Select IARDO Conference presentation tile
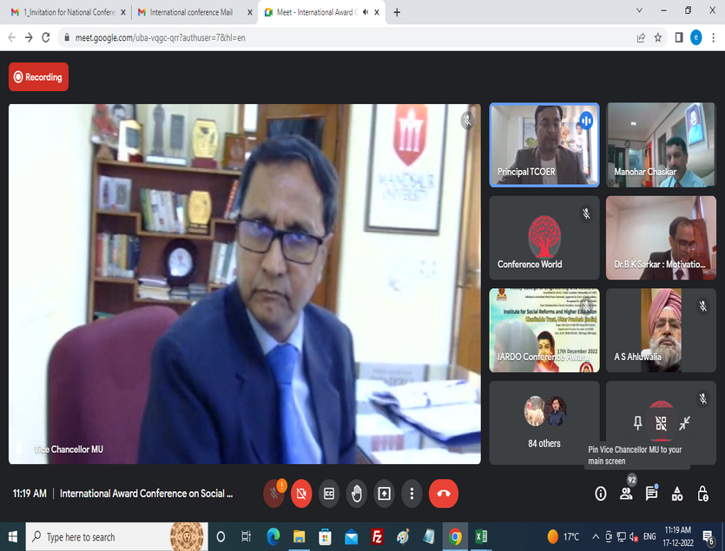Viewport: 725px width, 551px height. pyautogui.click(x=544, y=330)
